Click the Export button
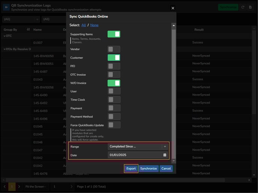 (x=131, y=169)
